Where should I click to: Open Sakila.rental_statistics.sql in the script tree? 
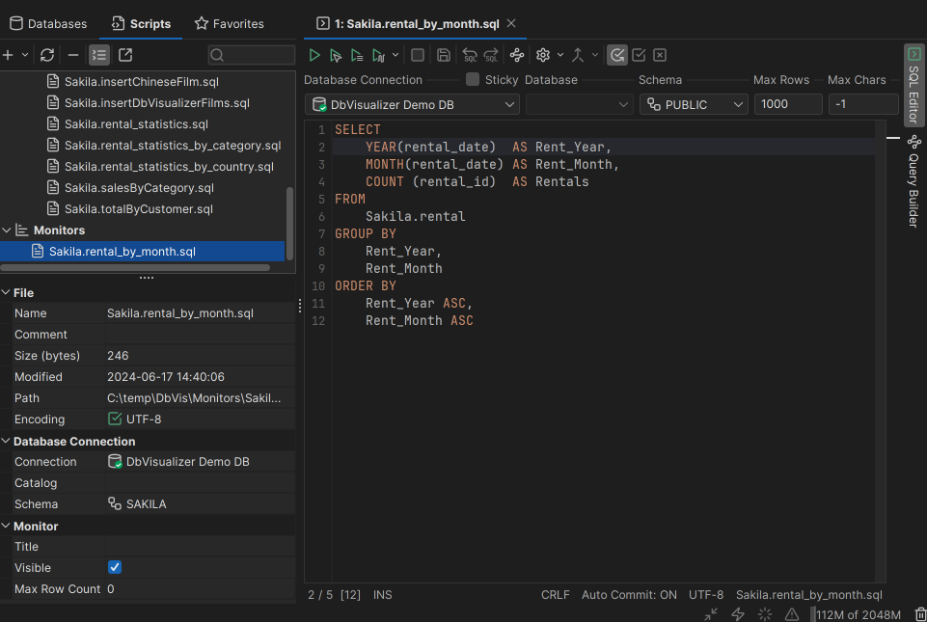point(136,124)
